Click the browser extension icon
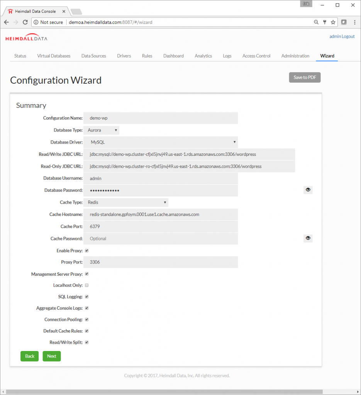The width and height of the screenshot is (361, 395). click(344, 22)
